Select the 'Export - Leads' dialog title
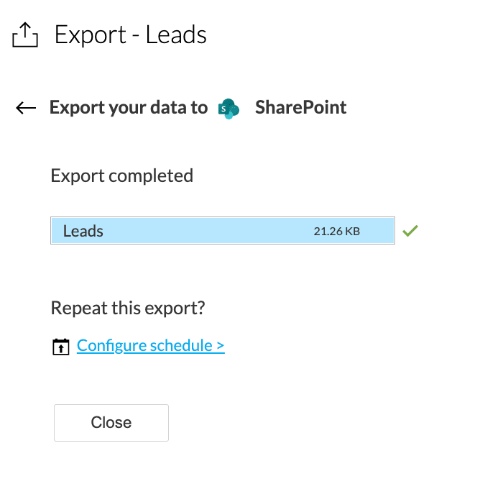The image size is (480, 502). (131, 35)
